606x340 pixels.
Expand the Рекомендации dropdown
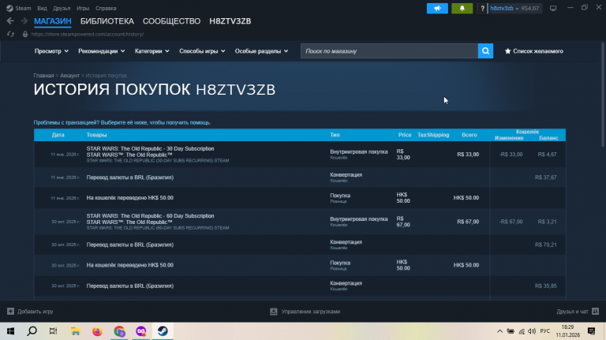pyautogui.click(x=102, y=51)
